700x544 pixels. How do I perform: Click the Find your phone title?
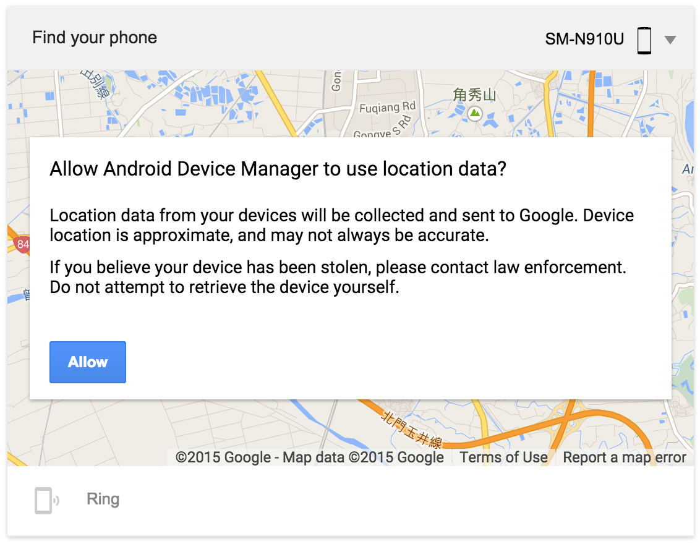pos(95,38)
